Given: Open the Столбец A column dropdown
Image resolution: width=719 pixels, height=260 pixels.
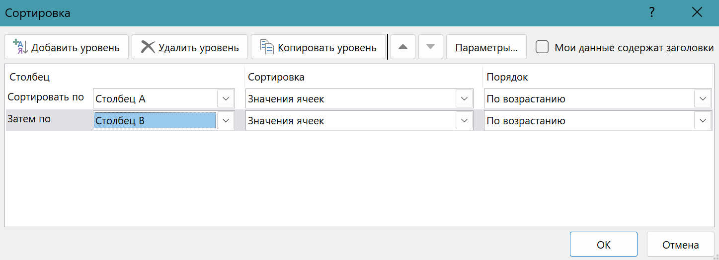Looking at the screenshot, I should pos(226,99).
